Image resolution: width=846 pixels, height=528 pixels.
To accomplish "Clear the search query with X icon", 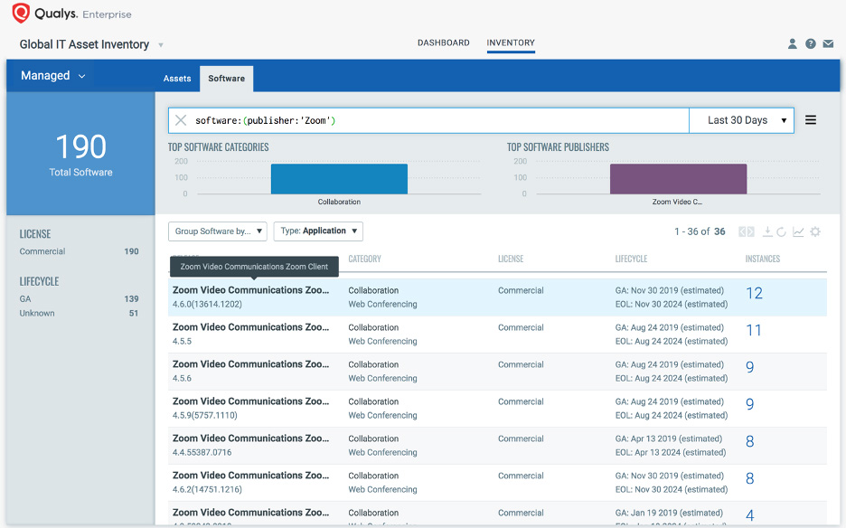I will [181, 120].
